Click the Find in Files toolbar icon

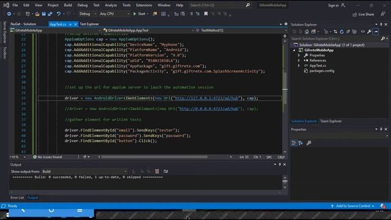coord(155,14)
